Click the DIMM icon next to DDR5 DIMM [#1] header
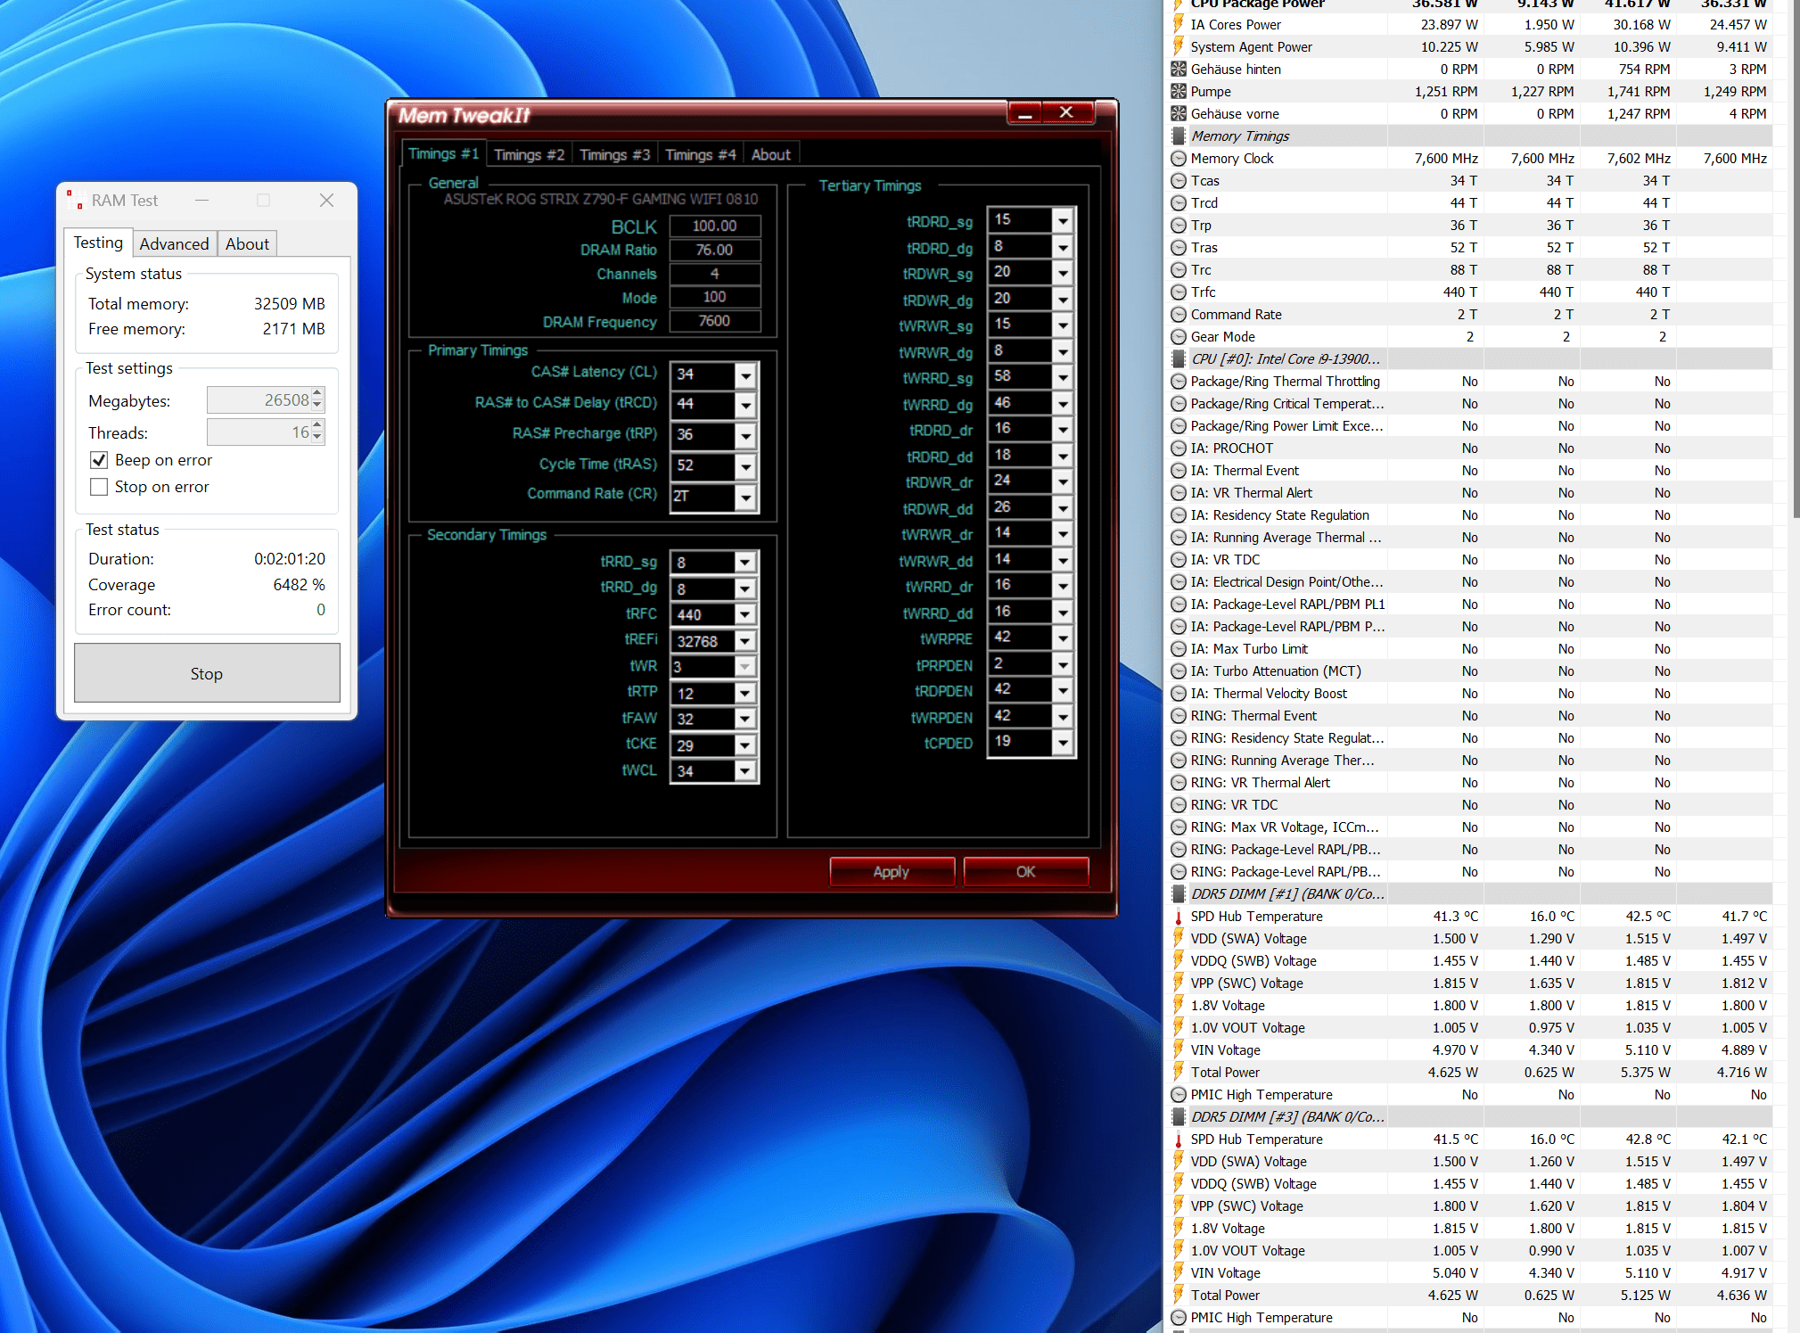 click(x=1179, y=894)
